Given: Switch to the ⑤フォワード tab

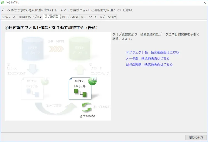Looking at the screenshot, I should pyautogui.click(x=89, y=17).
